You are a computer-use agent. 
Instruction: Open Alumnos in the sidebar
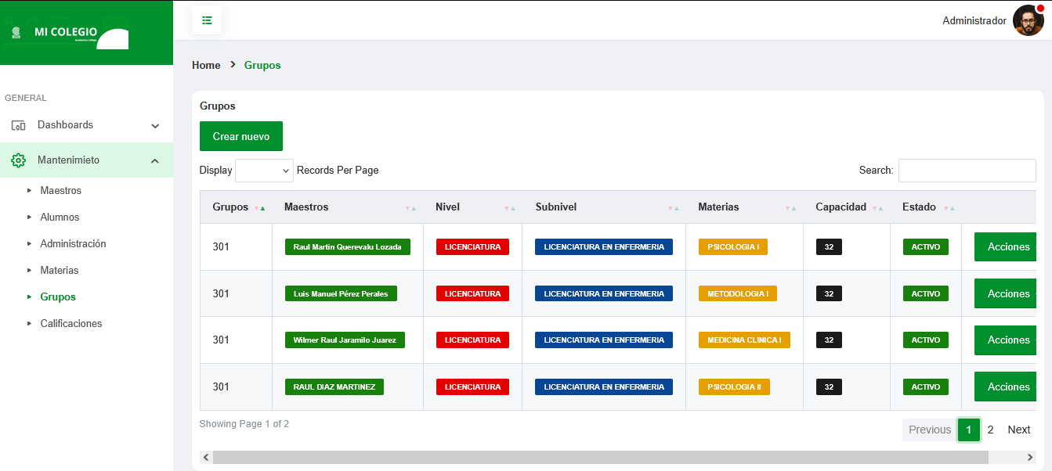60,218
